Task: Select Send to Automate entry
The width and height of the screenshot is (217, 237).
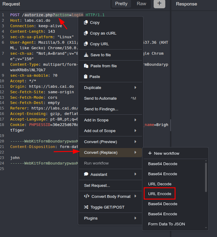Action: point(110,98)
